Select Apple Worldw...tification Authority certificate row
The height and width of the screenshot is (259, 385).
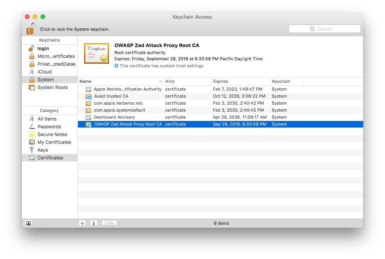[x=220, y=89]
